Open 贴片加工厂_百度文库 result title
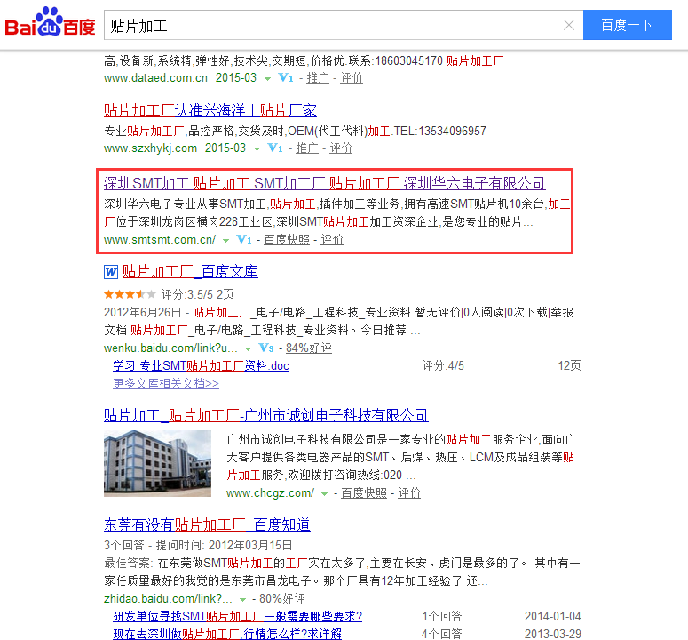688x640 pixels. [x=190, y=271]
